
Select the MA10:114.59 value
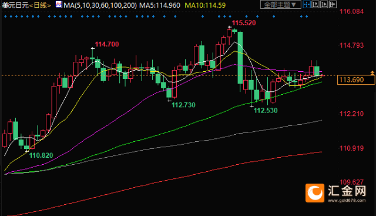pyautogui.click(x=205, y=5)
